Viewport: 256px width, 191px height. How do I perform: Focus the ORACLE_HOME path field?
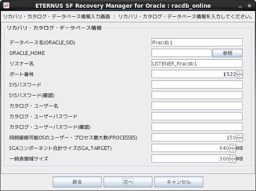182,53
